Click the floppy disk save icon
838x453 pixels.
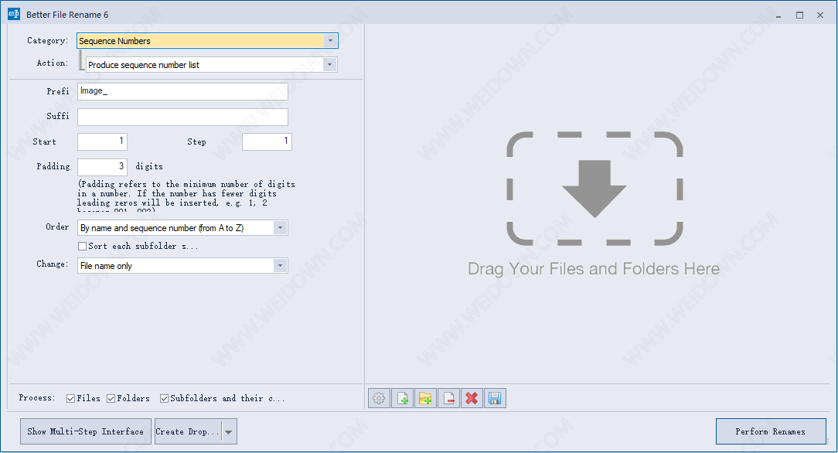(x=495, y=398)
